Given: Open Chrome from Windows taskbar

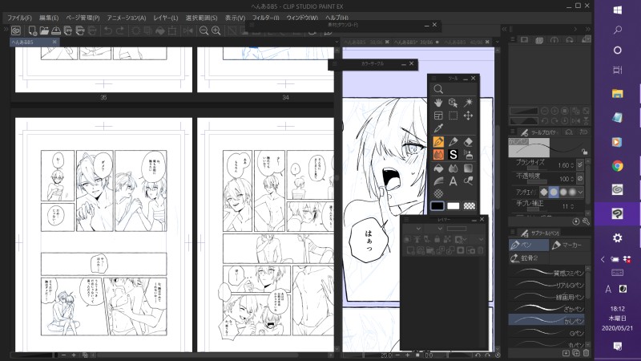Looking at the screenshot, I should click(x=617, y=166).
